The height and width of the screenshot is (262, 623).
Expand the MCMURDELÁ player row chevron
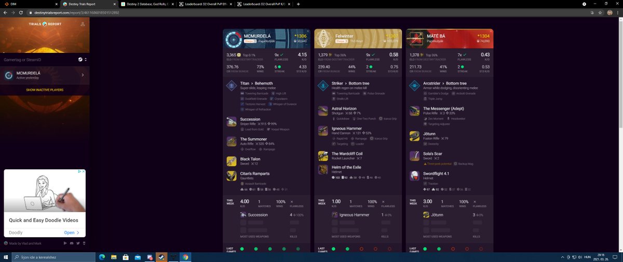[83, 75]
